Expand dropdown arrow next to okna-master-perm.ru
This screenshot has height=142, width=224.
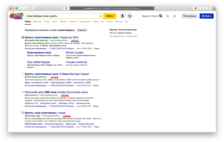48,77
